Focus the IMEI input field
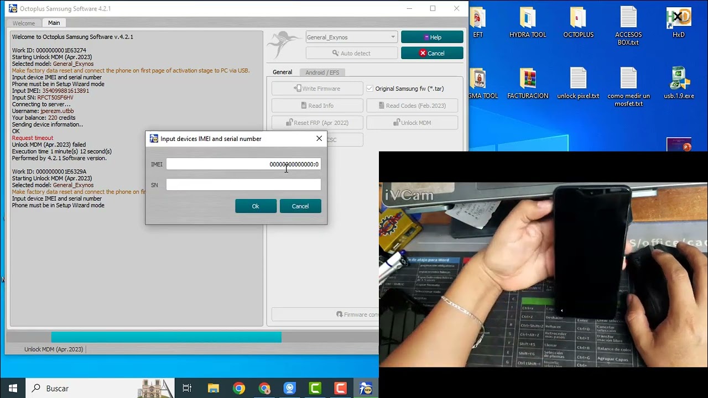The width and height of the screenshot is (708, 398). (x=243, y=164)
